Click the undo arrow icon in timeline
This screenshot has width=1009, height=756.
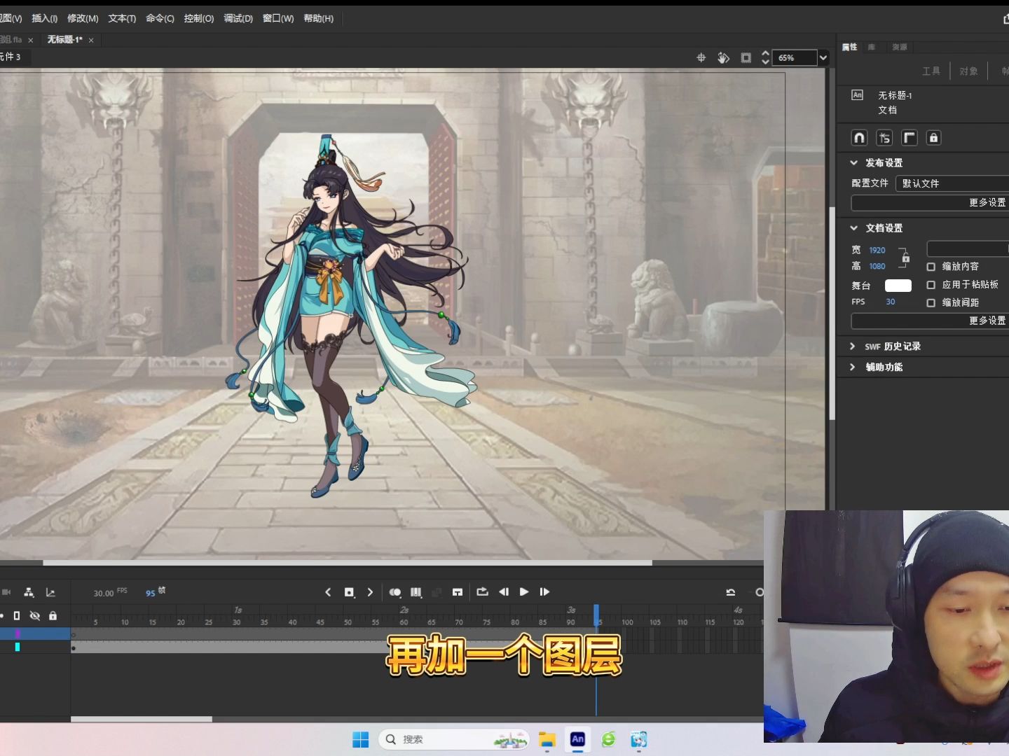point(731,592)
